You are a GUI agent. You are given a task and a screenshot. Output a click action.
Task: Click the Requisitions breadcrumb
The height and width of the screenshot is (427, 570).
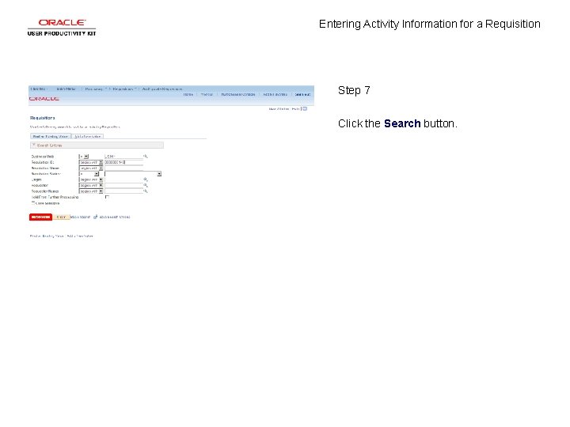point(123,89)
